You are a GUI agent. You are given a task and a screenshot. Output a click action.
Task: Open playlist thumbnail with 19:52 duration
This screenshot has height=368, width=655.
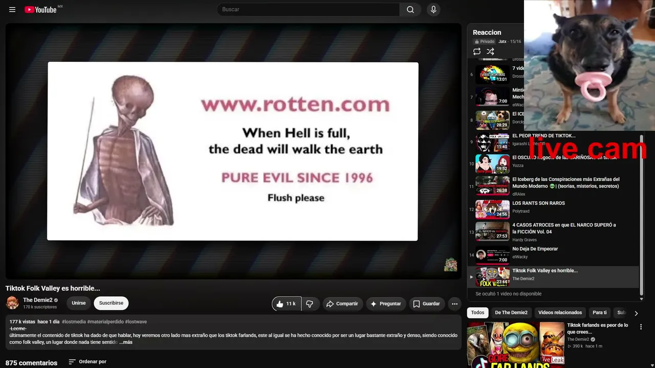point(492,164)
